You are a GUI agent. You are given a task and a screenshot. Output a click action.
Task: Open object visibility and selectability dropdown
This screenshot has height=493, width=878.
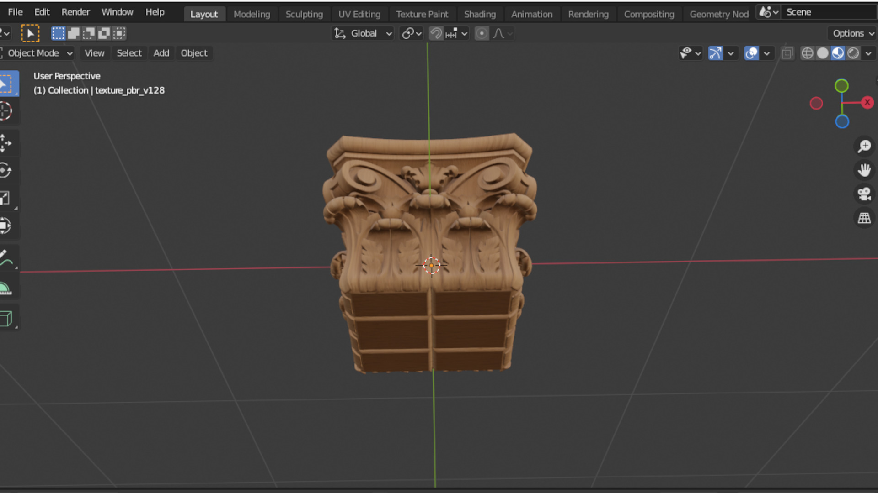point(690,53)
